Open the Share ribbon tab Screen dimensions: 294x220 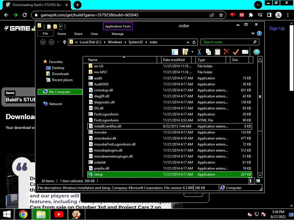click(78, 34)
